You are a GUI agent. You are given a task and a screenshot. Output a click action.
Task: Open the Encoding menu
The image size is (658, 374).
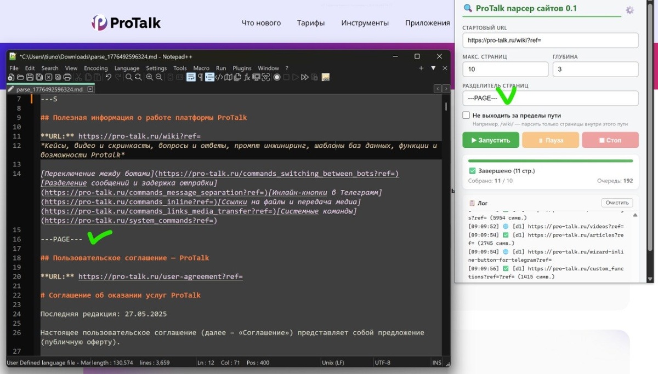(95, 68)
